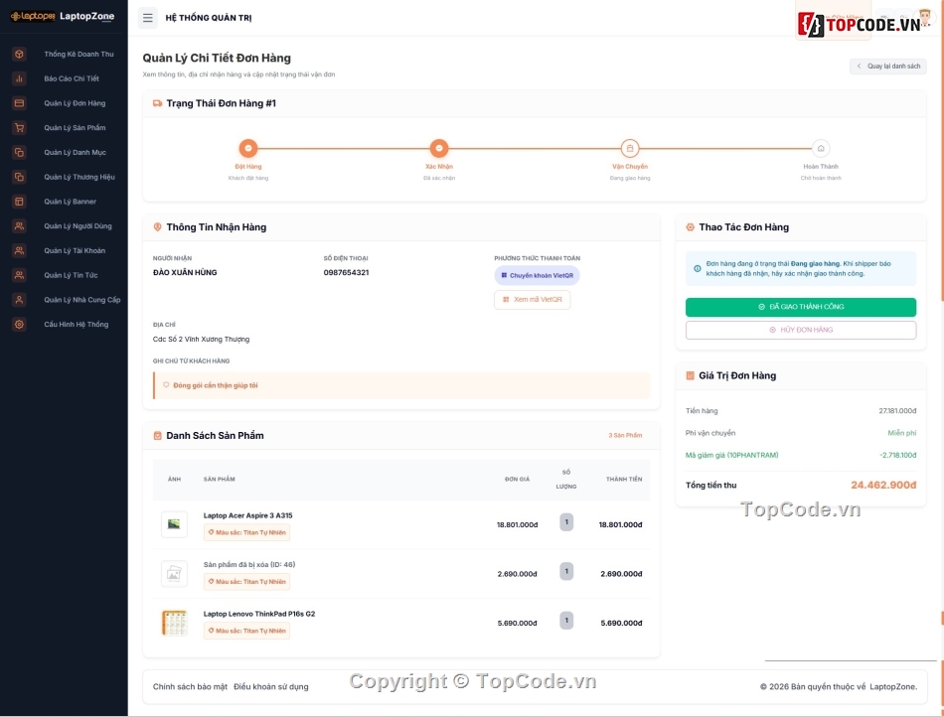This screenshot has height=717, width=944.
Task: Click the Quản Lý Thương Hiệu icon
Action: [x=19, y=178]
